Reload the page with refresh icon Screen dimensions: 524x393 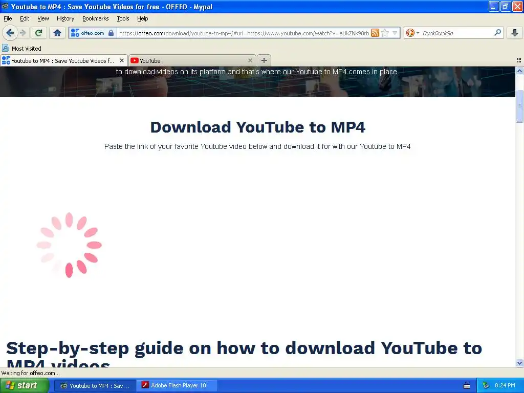click(38, 33)
